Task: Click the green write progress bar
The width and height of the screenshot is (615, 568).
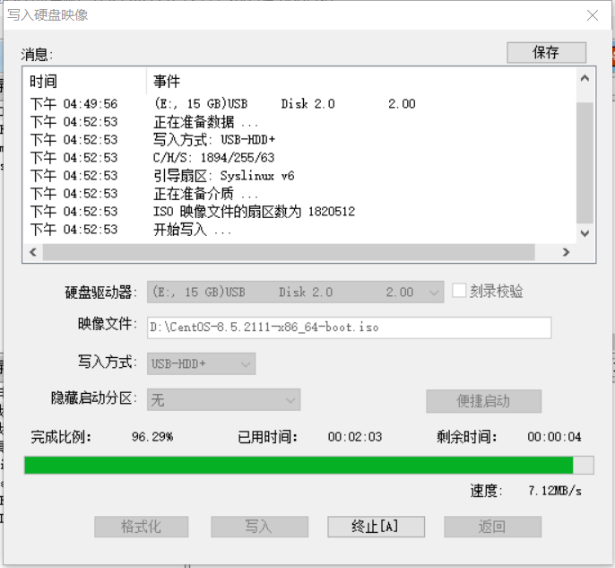Action: [308, 465]
